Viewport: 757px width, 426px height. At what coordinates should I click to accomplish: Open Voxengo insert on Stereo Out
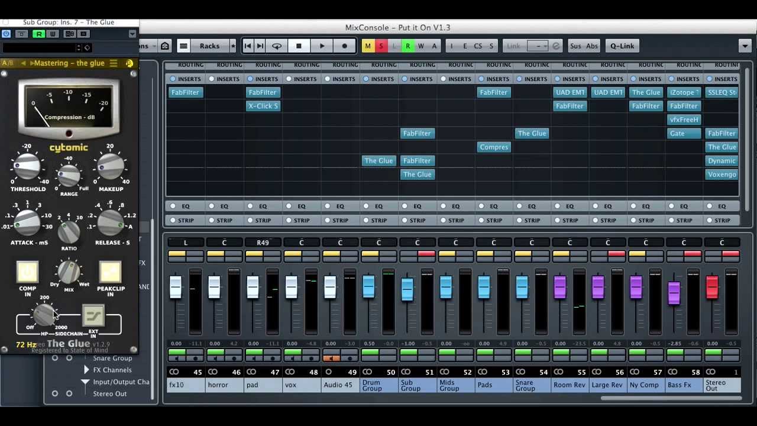pos(722,174)
